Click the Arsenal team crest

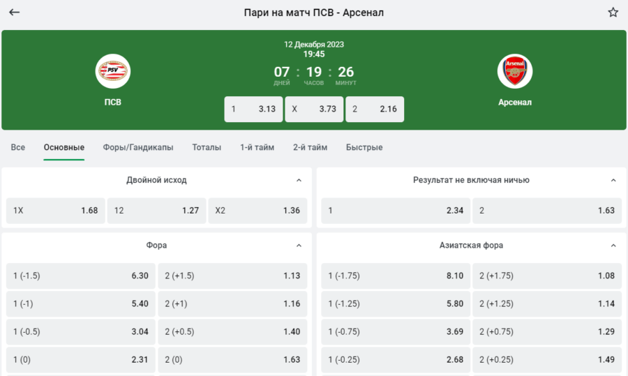pyautogui.click(x=515, y=71)
